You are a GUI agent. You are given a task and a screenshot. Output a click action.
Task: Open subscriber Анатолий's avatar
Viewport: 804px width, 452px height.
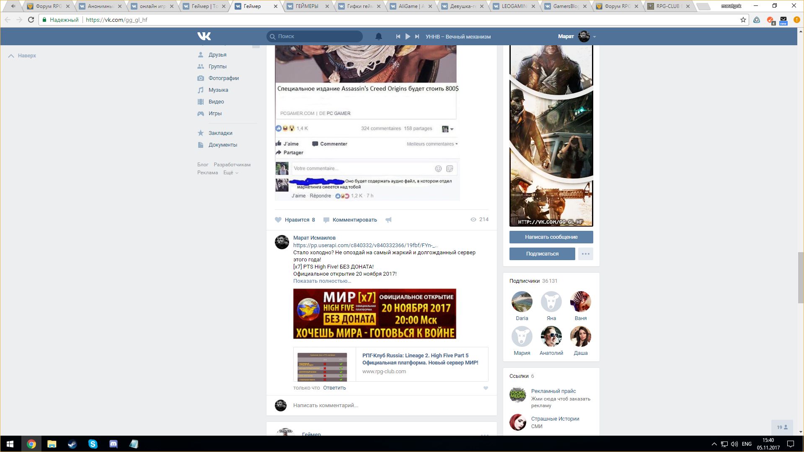[x=551, y=336]
